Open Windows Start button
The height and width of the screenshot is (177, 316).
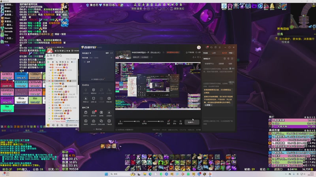pos(106,174)
